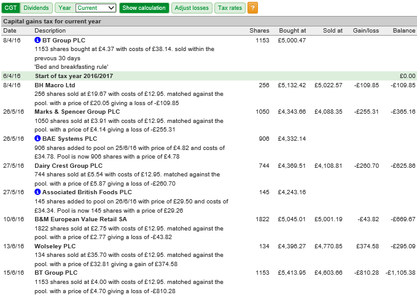
Task: Click BT Group sold at £4,603.66
Action: coord(328,273)
